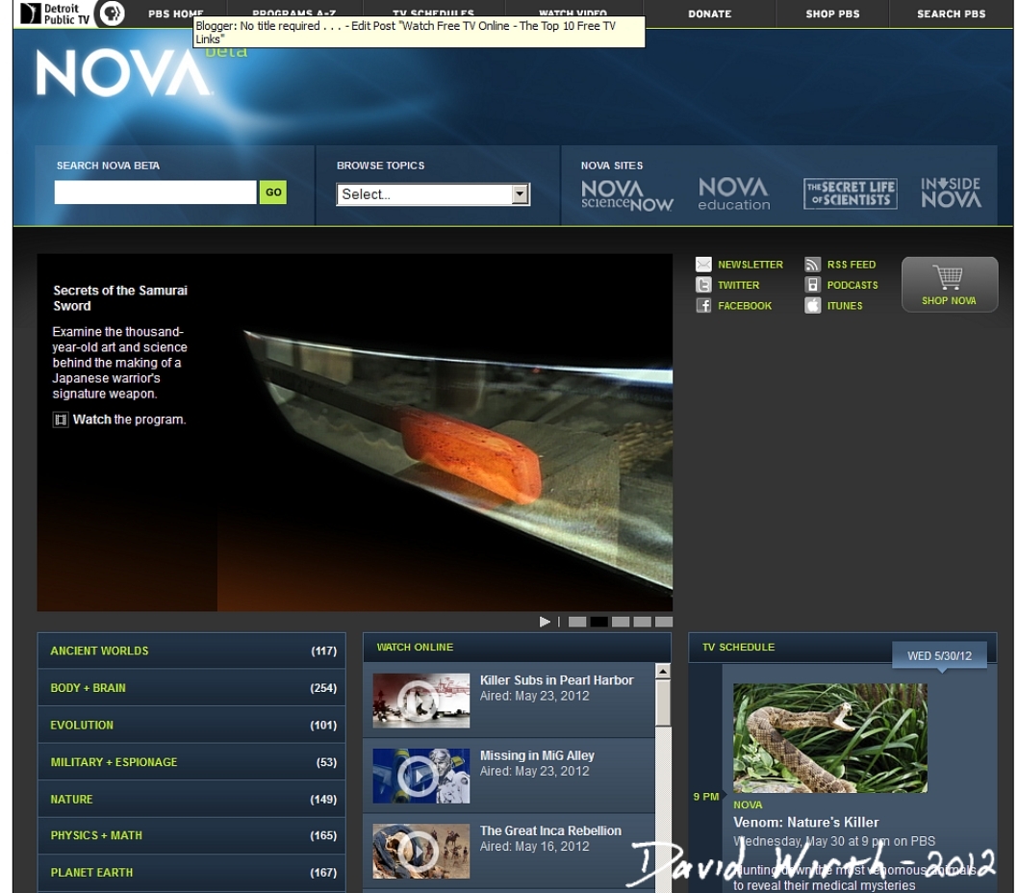1018x893 pixels.
Task: Open the Body + Brain topic category
Action: pyautogui.click(x=191, y=688)
